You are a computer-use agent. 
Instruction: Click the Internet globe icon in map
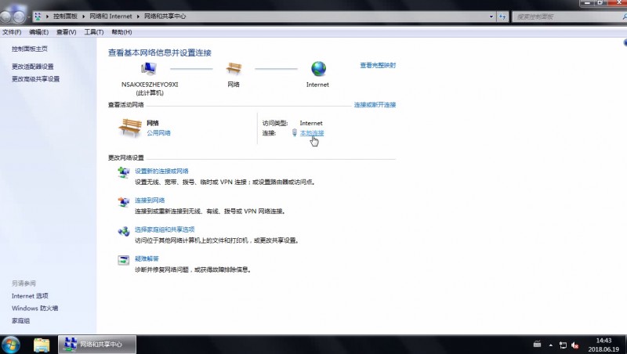318,69
